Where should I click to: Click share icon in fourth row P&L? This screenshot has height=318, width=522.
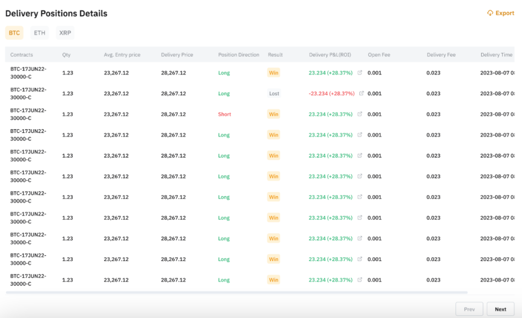360,135
